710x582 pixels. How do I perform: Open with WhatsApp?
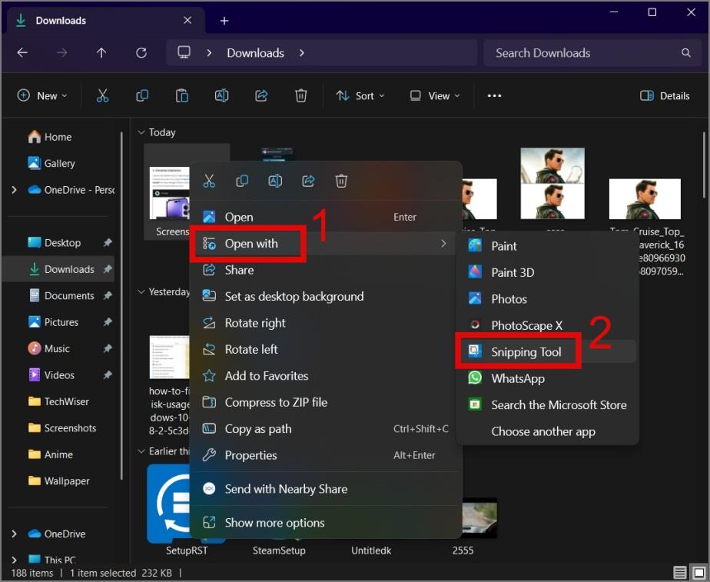(x=548, y=378)
